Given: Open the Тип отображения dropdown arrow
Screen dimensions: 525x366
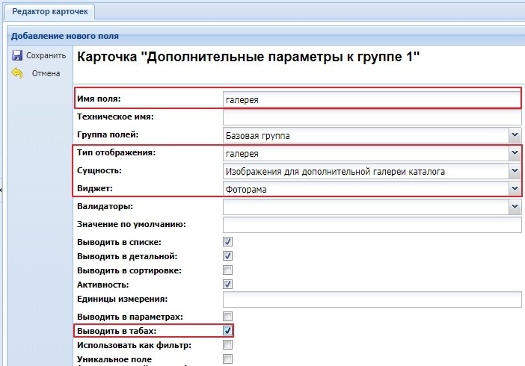Looking at the screenshot, I should [515, 154].
